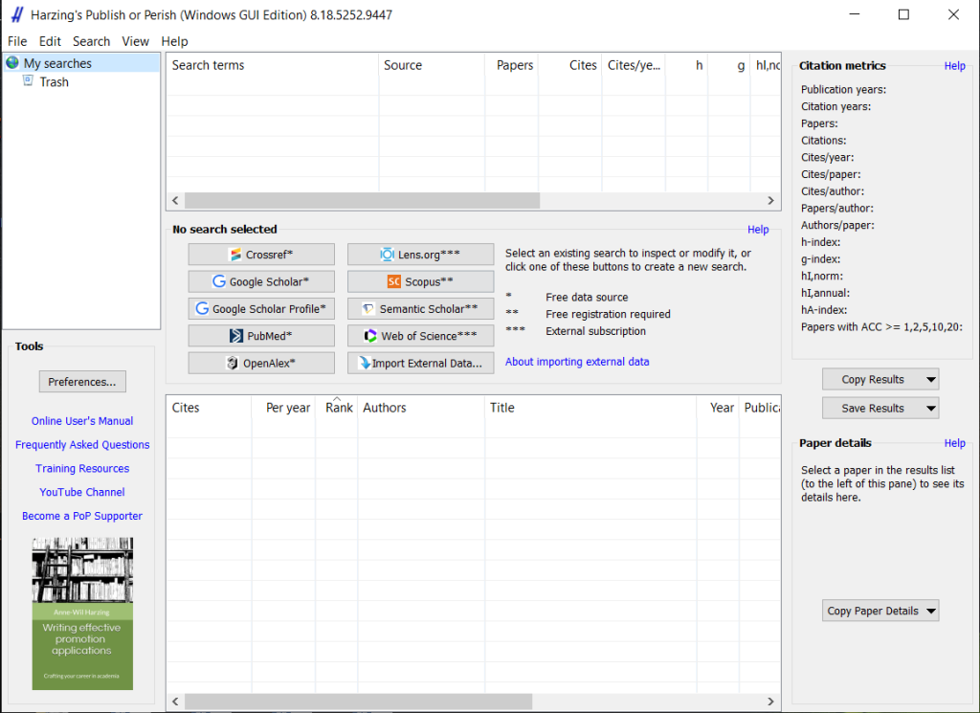
Task: Start a new Google Scholar search
Action: [x=261, y=282]
